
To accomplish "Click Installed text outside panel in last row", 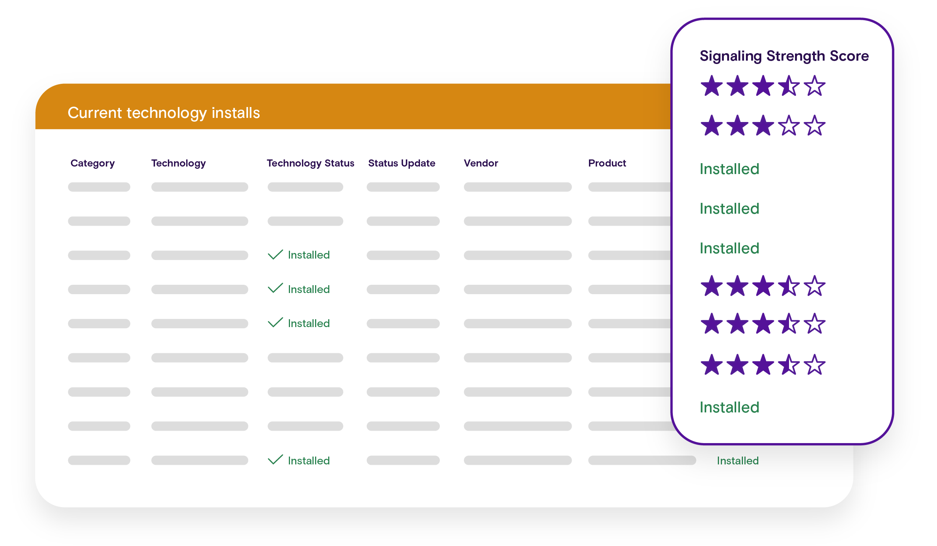I will coord(738,461).
